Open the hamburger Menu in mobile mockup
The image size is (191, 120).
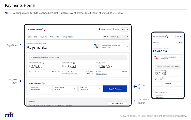156,43
